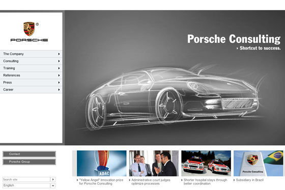Expand the Press submenu arrow
The width and height of the screenshot is (285, 190).
click(59, 83)
